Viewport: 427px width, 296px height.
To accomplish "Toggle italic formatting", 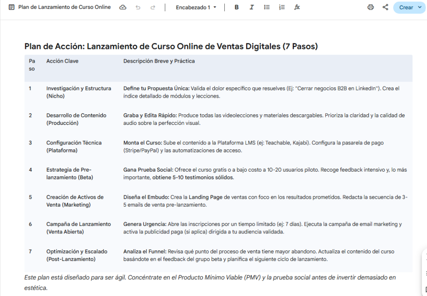I will 251,7.
